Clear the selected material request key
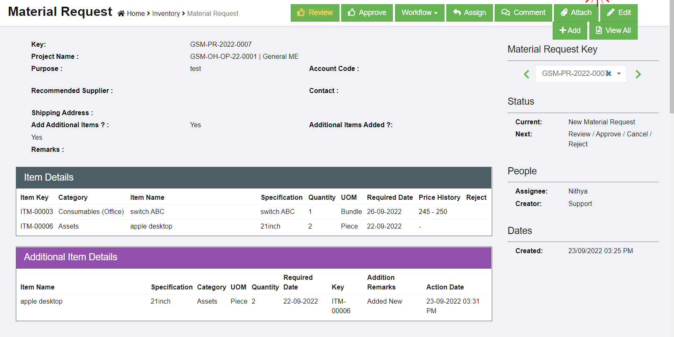Screen dimensions: 674x337 pyautogui.click(x=609, y=73)
